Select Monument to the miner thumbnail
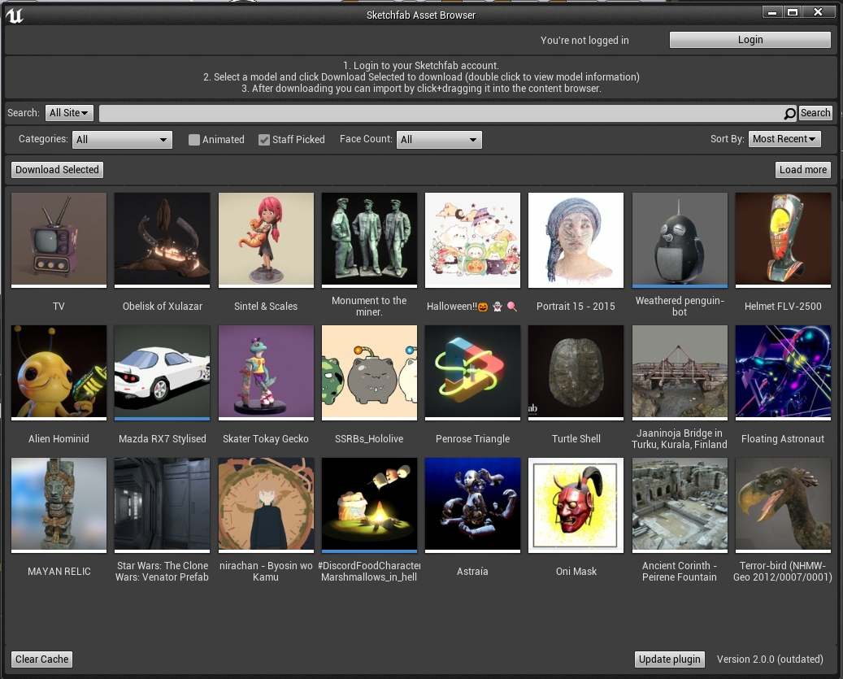 [369, 240]
